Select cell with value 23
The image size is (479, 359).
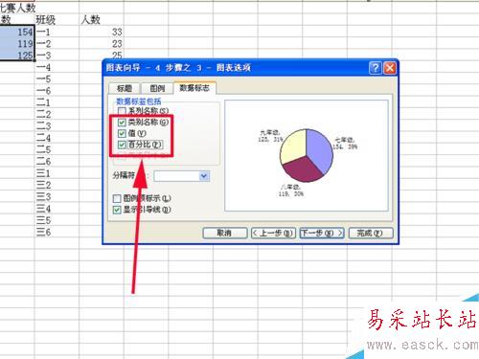102,44
